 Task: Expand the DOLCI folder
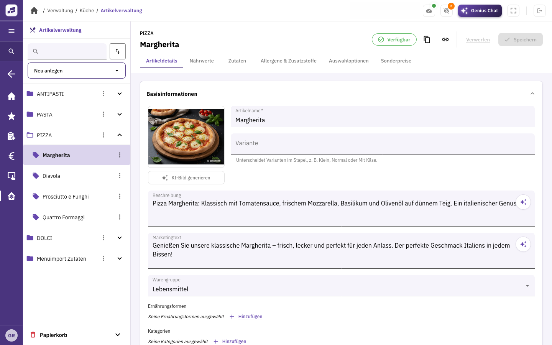click(x=120, y=238)
